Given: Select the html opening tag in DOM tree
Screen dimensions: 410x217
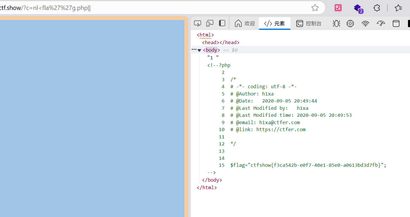Looking at the screenshot, I should tap(205, 35).
